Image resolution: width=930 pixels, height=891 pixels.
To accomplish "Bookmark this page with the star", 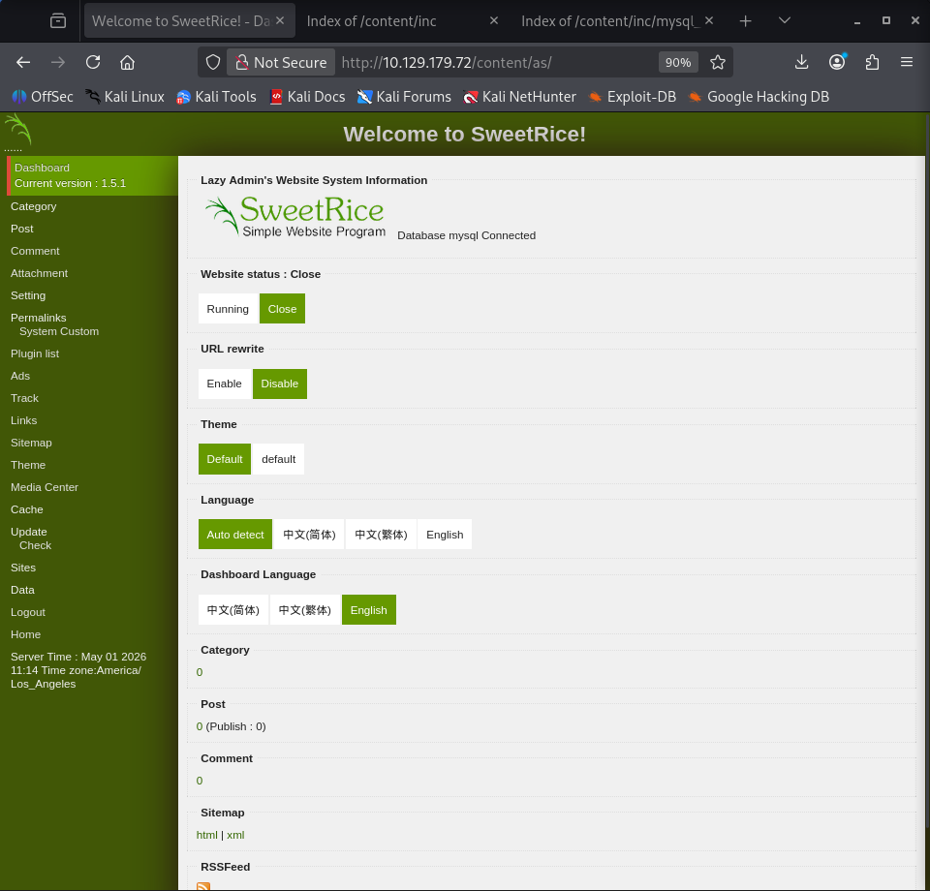I will [x=718, y=62].
